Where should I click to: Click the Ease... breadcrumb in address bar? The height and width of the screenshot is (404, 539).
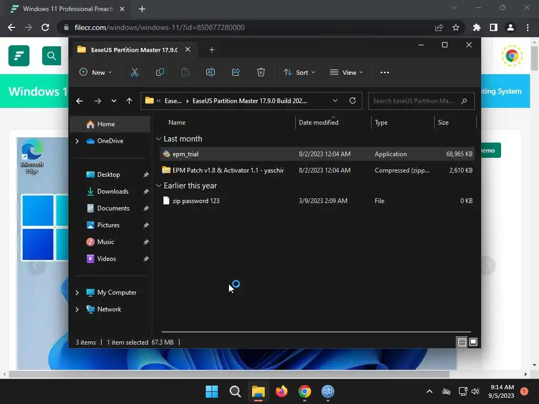coord(173,101)
